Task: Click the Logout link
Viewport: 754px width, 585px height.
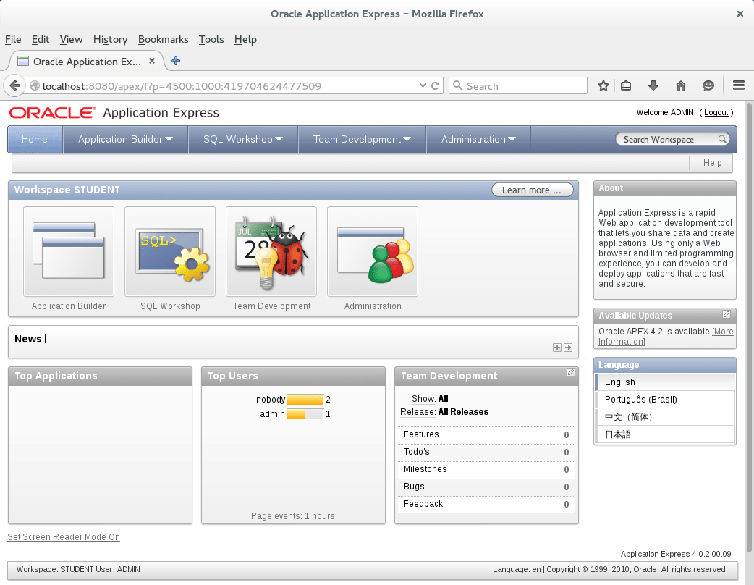Action: pyautogui.click(x=716, y=112)
